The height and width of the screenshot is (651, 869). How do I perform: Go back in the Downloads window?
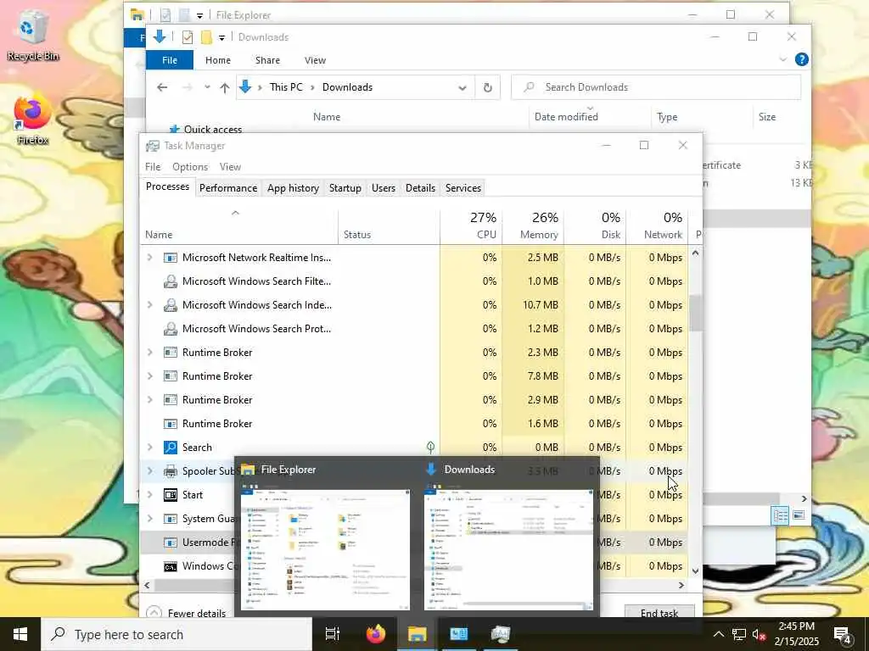coord(162,87)
